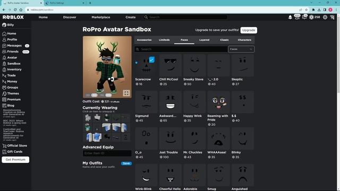
Task: Click the Save button under My Outfits
Action: pos(126,163)
